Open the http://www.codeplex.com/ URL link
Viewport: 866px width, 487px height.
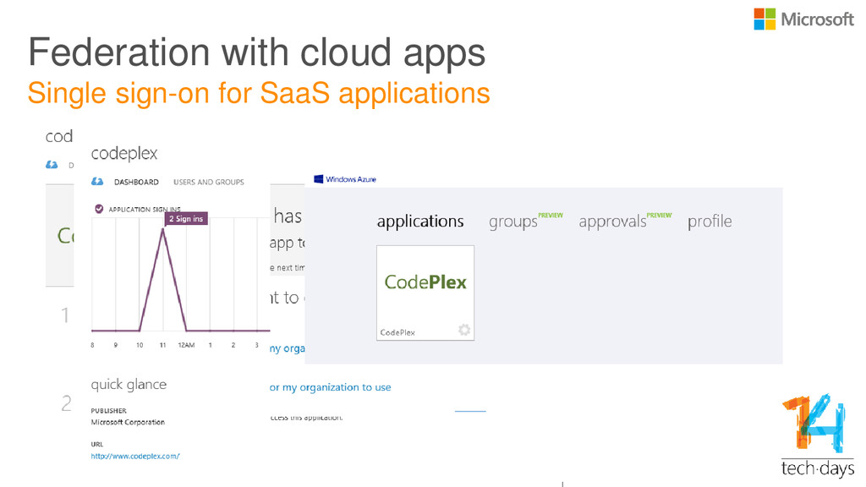point(135,456)
